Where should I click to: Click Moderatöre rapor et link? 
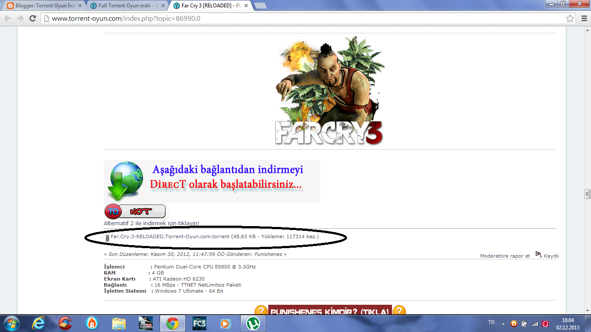505,256
